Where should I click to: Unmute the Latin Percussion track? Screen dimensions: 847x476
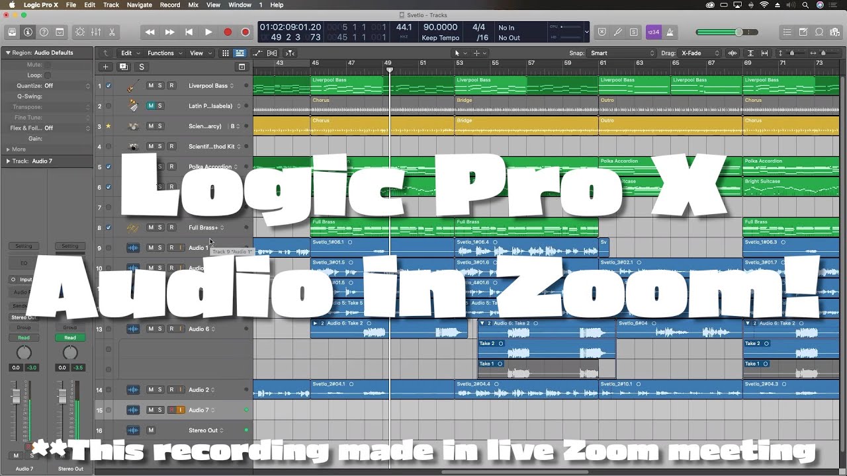[x=151, y=106]
